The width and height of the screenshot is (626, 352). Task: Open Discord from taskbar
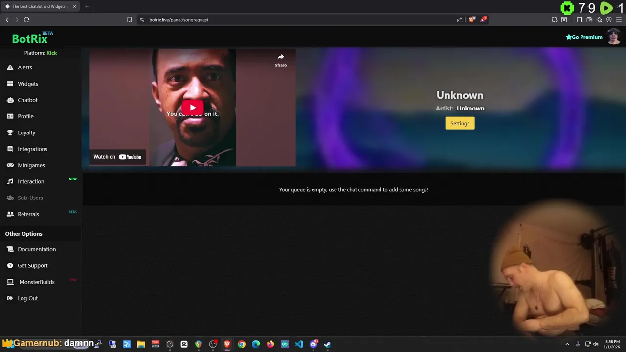tap(313, 344)
